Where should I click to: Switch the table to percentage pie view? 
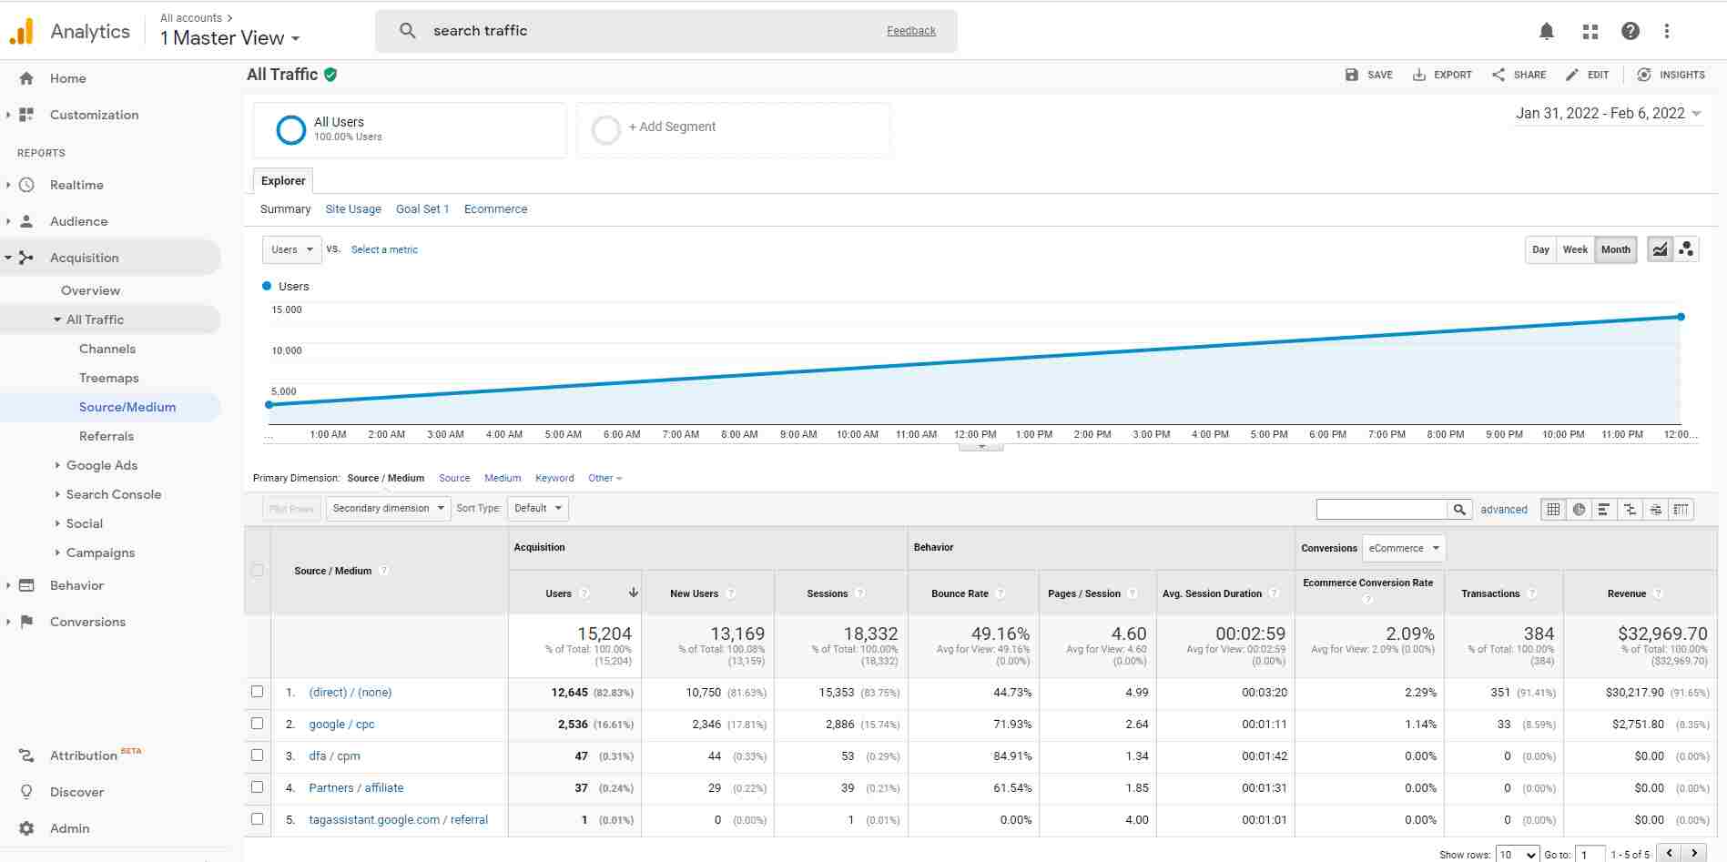[x=1579, y=509]
